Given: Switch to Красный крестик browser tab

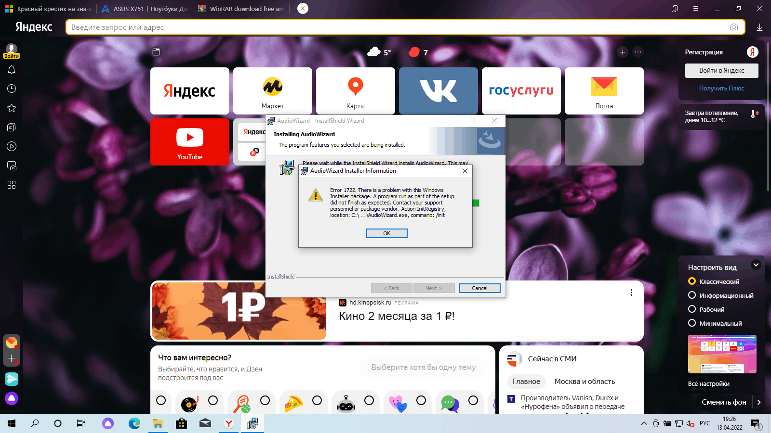Looking at the screenshot, I should coord(48,9).
